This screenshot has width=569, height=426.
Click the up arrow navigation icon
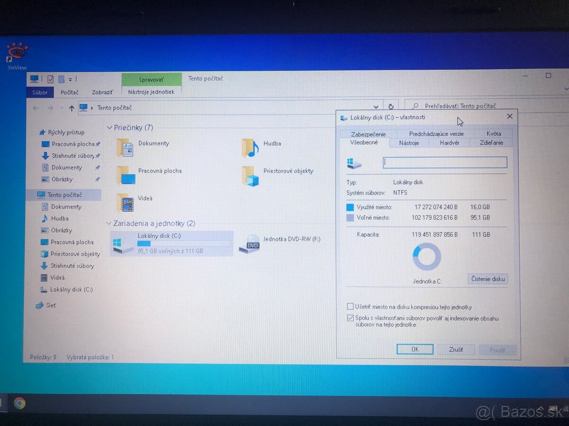[x=72, y=107]
